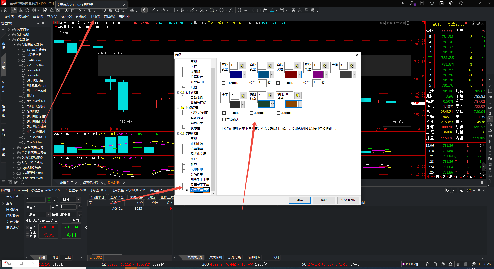Image resolution: width=494 pixels, height=269 pixels.
Task: Click the zoom-in magnifier in the toolbar
Action: tap(117, 10)
